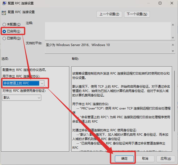Select the 未配置 radio button
178x165 pixels.
coord(4,24)
